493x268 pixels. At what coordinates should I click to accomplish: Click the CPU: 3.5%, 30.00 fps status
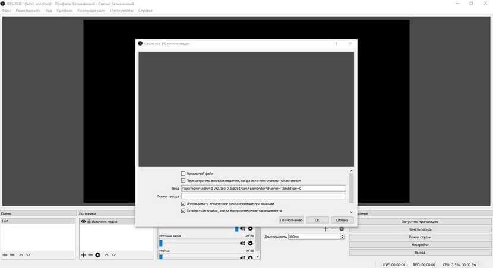point(459,264)
